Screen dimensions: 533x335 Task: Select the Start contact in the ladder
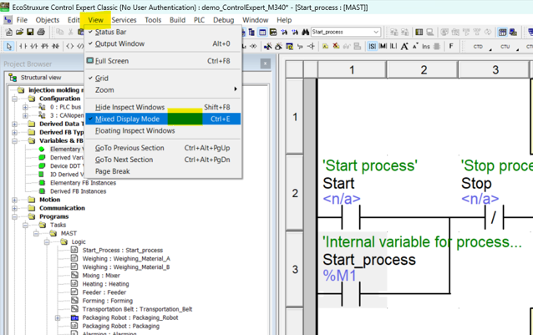click(351, 217)
